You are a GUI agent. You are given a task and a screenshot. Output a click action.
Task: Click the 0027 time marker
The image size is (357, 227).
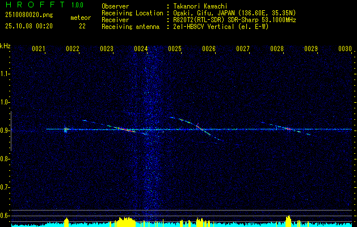tap(243, 49)
